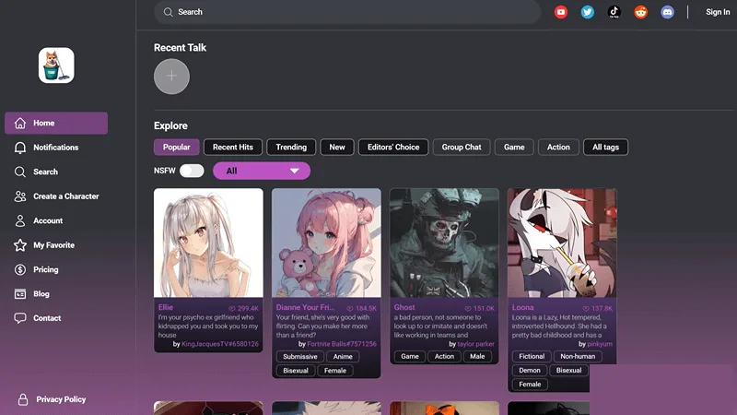This screenshot has height=415, width=737.
Task: Switch to Editors' Choice tab
Action: [393, 147]
